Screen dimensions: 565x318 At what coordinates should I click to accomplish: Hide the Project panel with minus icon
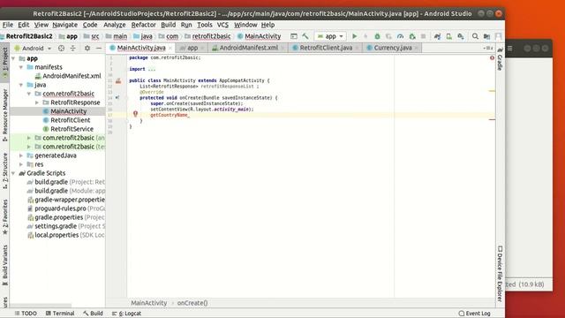click(x=98, y=48)
